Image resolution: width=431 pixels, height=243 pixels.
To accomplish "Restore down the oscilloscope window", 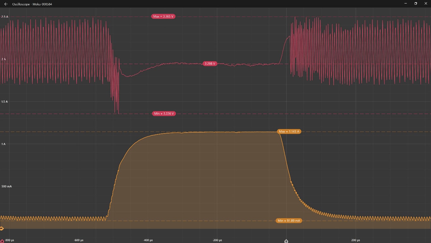I will pos(416,4).
